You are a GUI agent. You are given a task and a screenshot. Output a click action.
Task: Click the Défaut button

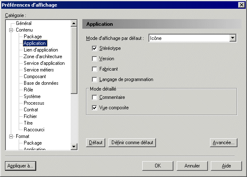click(96, 143)
